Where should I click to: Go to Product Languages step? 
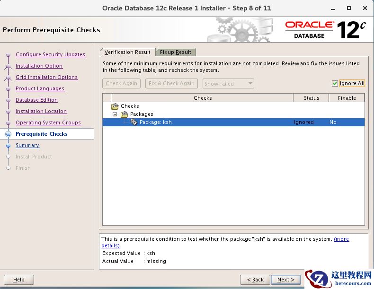click(40, 88)
